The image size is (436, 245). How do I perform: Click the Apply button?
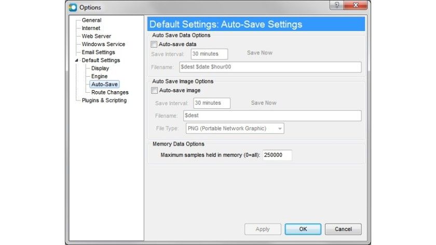click(x=263, y=229)
